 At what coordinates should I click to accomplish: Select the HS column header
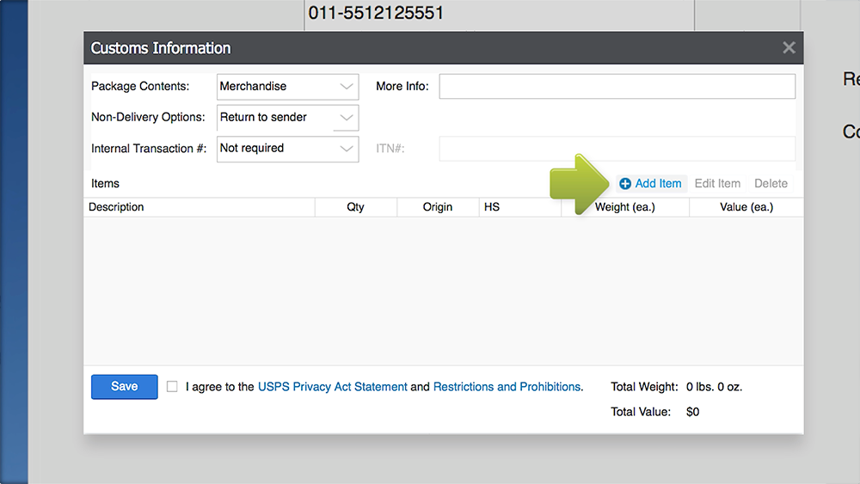[520, 207]
